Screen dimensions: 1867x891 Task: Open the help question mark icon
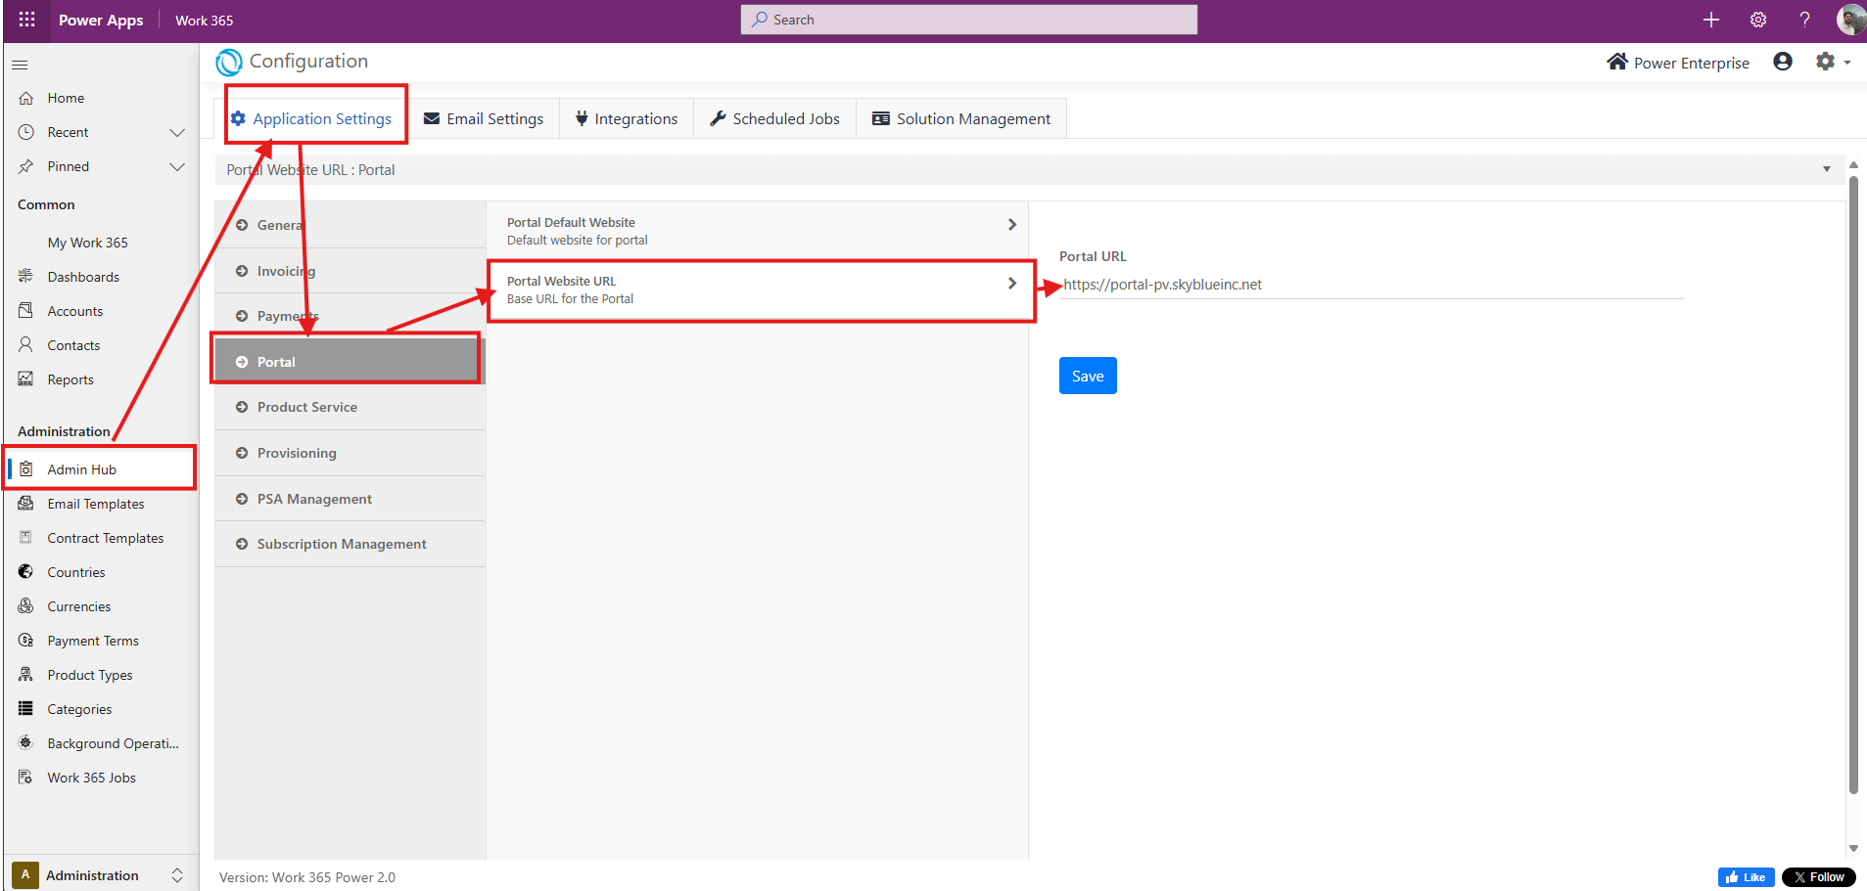[x=1804, y=20]
